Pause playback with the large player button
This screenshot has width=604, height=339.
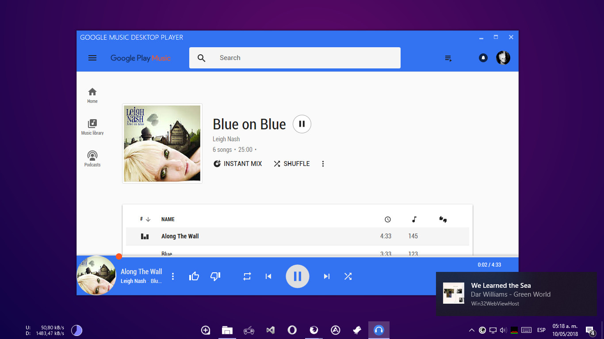(x=298, y=276)
